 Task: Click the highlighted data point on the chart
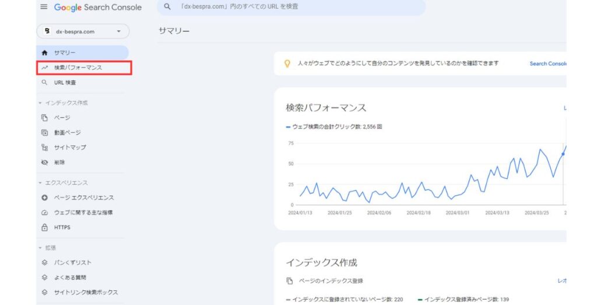(x=563, y=154)
